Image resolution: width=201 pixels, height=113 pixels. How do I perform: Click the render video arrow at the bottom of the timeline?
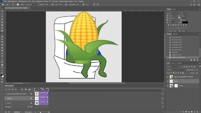pyautogui.click(x=9, y=112)
